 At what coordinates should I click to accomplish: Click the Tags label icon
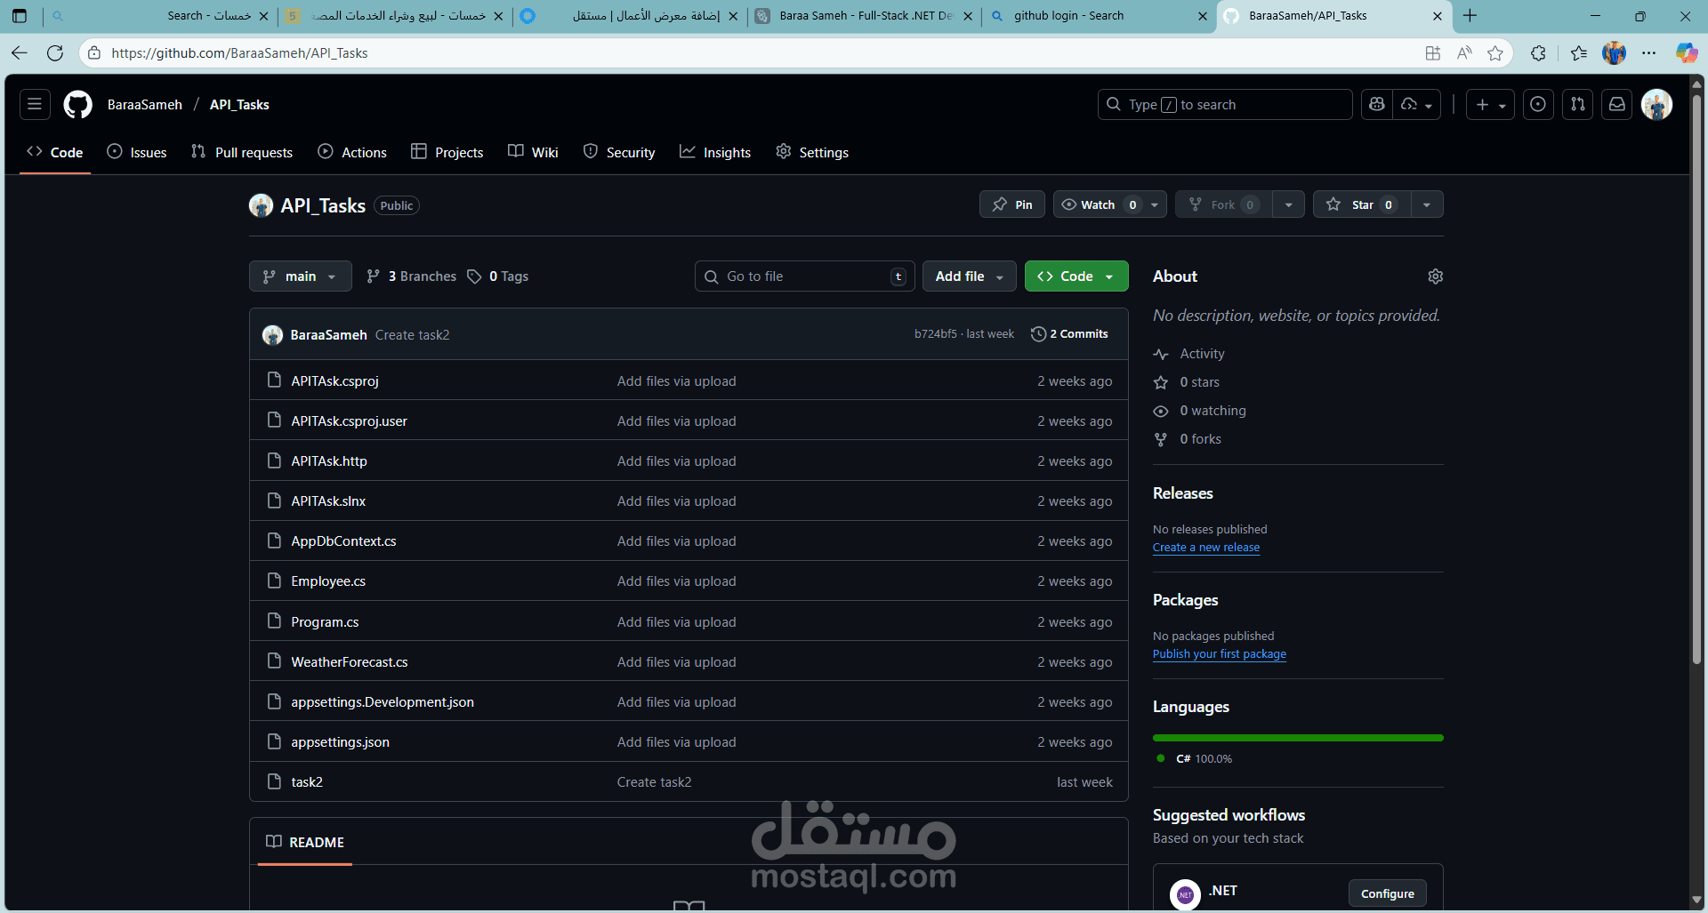point(474,276)
